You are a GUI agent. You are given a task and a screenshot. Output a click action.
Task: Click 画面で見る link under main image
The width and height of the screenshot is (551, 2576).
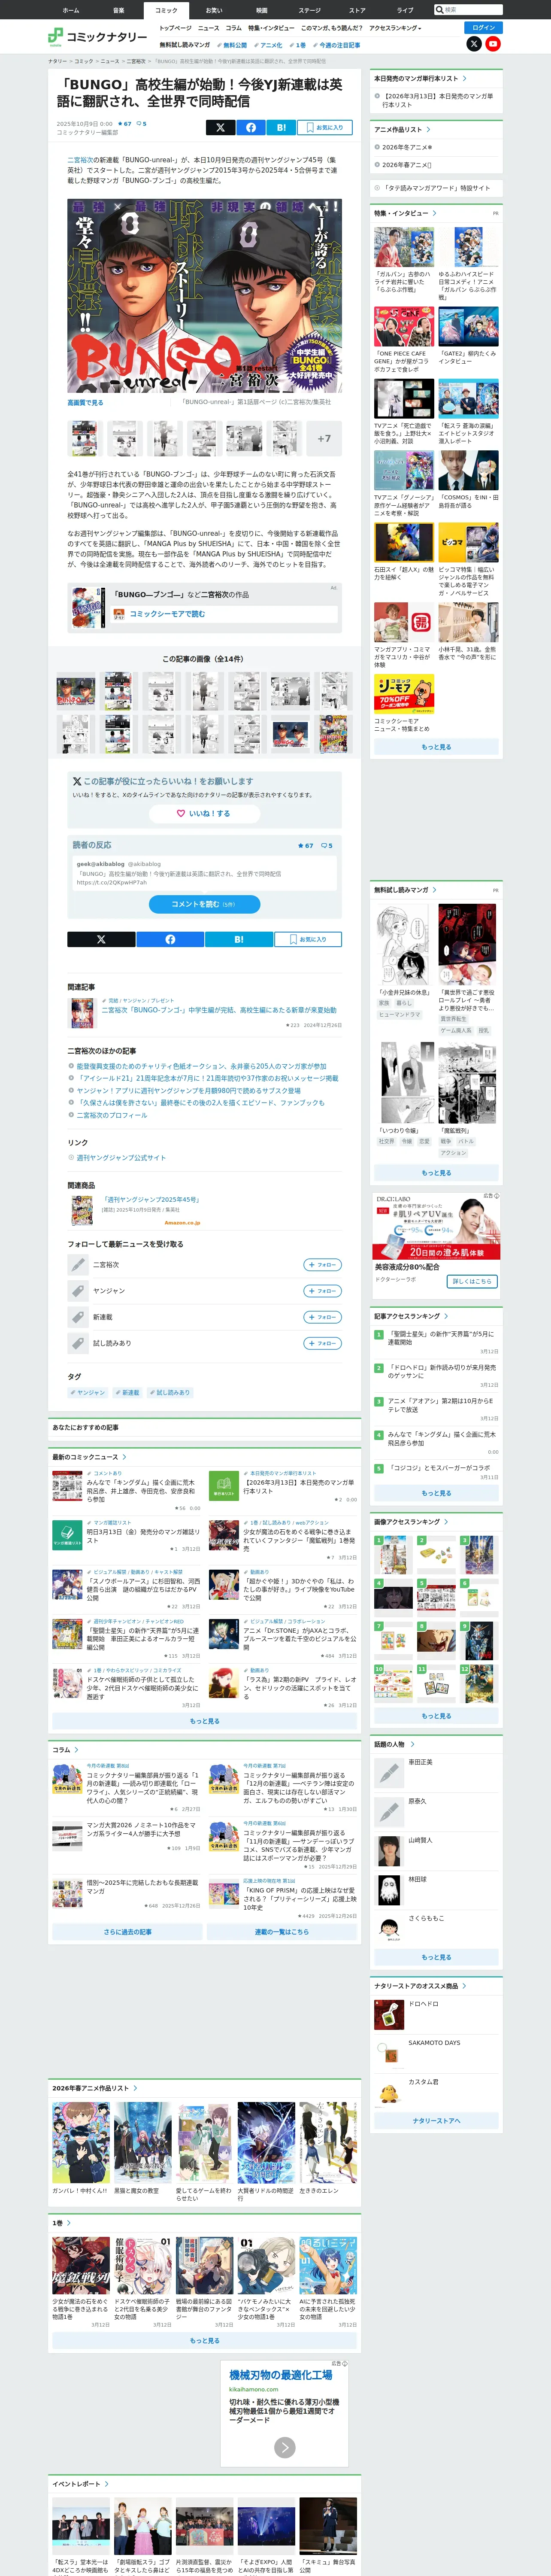click(x=85, y=402)
